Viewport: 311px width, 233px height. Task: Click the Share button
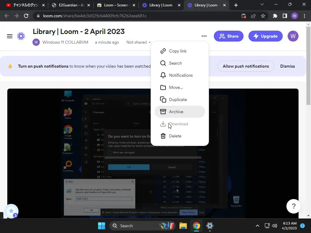click(x=228, y=36)
